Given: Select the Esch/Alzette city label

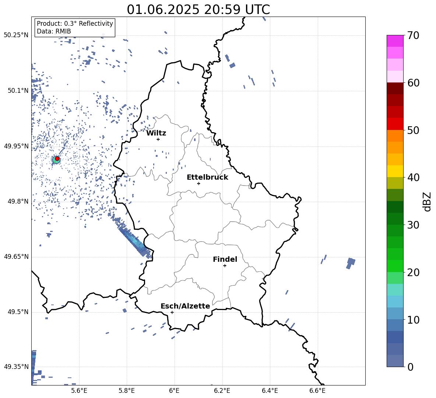Looking at the screenshot, I should [186, 306].
